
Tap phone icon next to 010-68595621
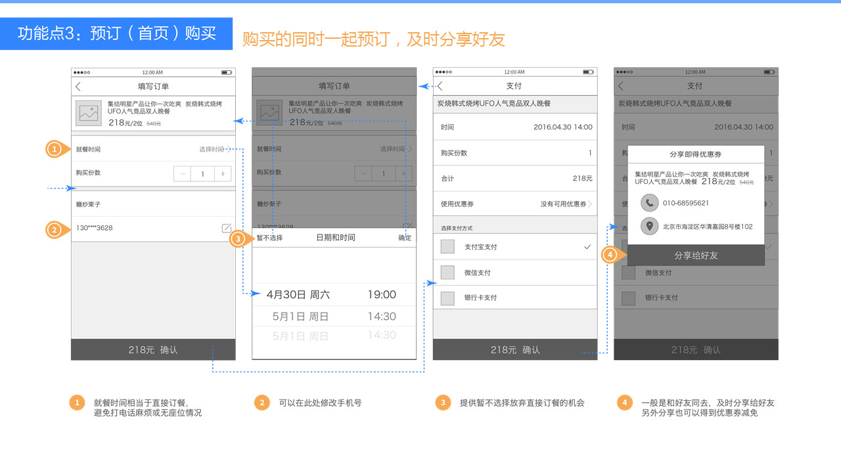(x=650, y=203)
